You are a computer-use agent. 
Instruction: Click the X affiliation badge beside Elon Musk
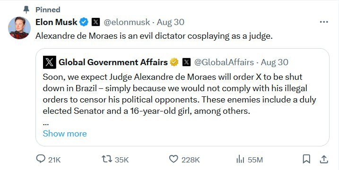pos(96,22)
